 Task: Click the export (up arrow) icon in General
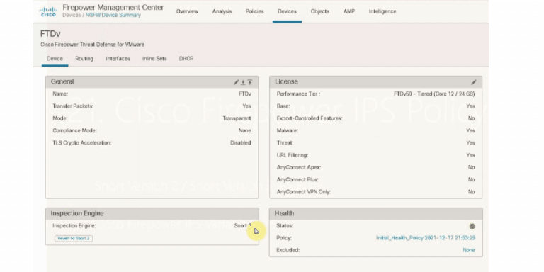tap(250, 82)
